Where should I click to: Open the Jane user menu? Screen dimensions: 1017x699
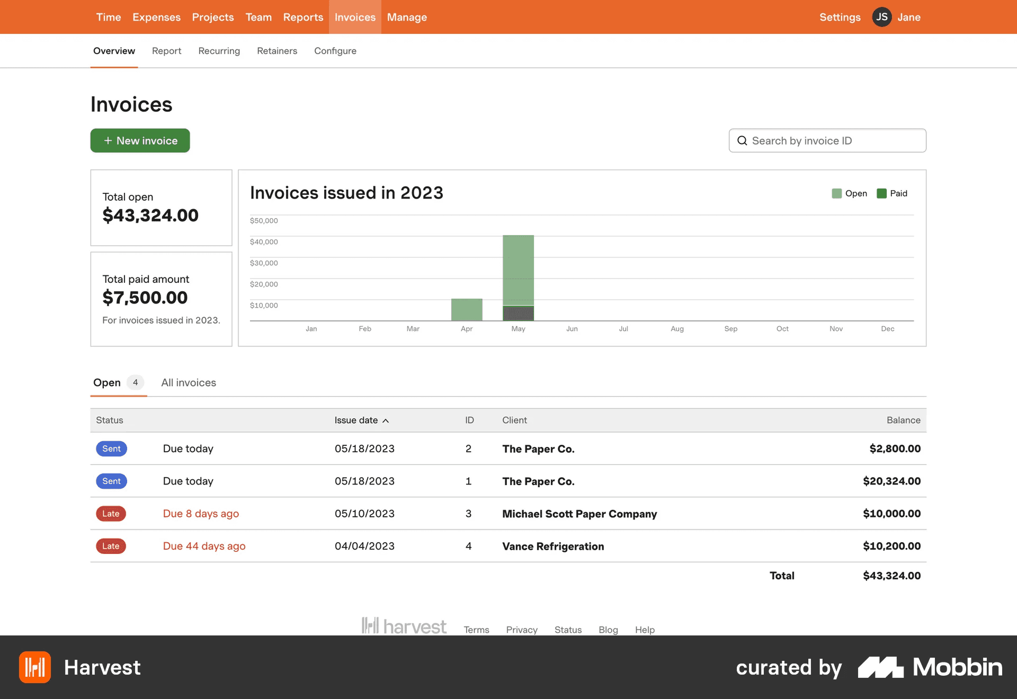[x=908, y=17]
